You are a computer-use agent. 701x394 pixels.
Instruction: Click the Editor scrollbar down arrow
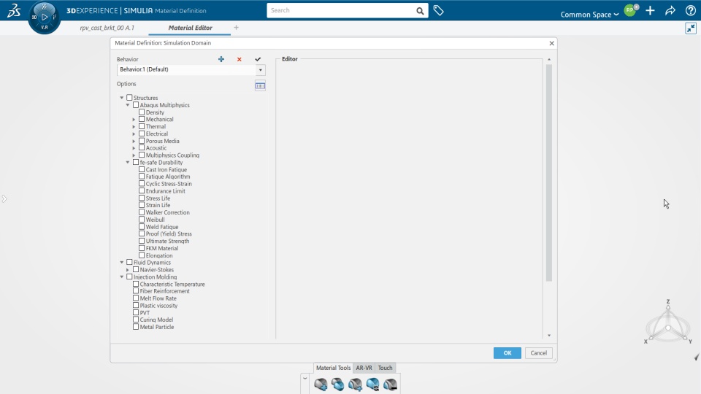pos(549,336)
